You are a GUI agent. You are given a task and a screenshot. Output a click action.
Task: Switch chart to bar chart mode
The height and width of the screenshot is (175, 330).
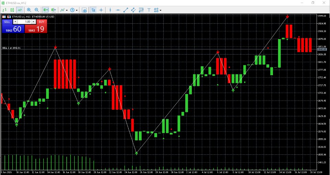click(4, 10)
